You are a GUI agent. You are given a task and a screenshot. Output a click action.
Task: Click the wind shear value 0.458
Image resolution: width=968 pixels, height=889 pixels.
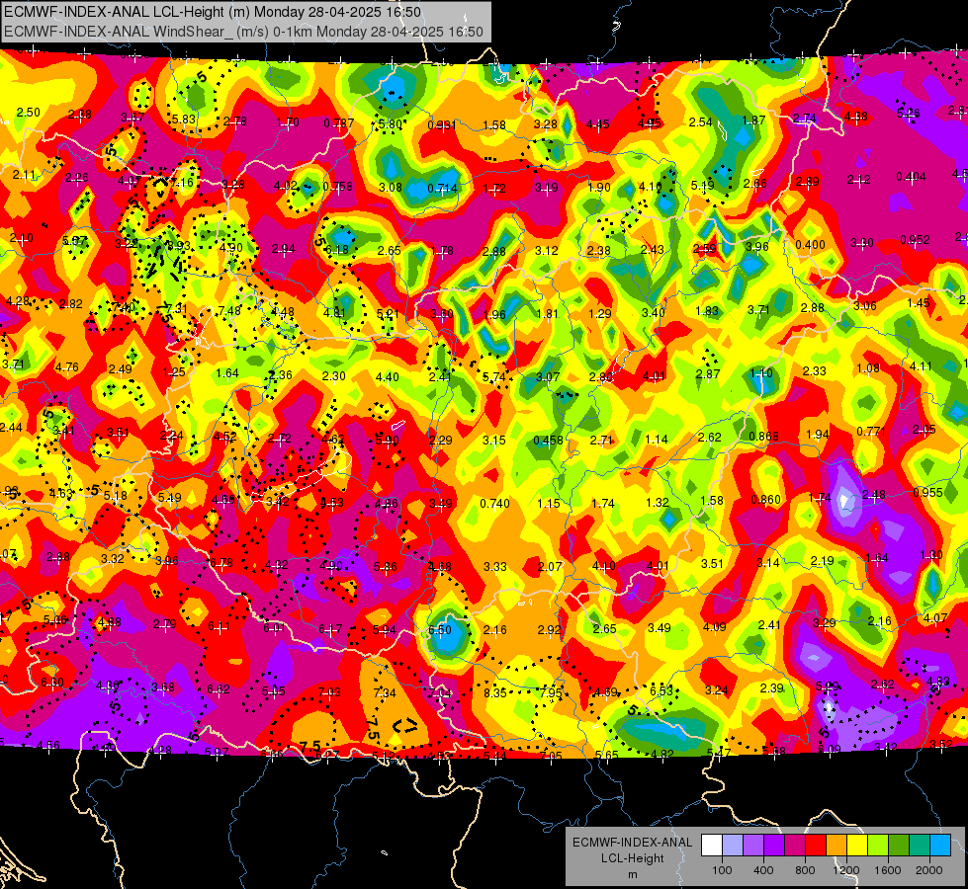coord(548,441)
